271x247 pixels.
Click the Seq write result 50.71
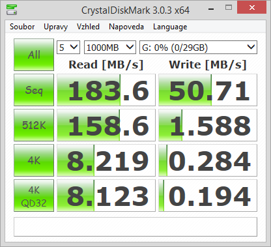208,90
